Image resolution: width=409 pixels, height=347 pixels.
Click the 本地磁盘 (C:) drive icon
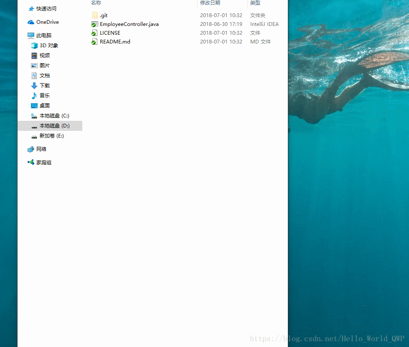pos(34,116)
